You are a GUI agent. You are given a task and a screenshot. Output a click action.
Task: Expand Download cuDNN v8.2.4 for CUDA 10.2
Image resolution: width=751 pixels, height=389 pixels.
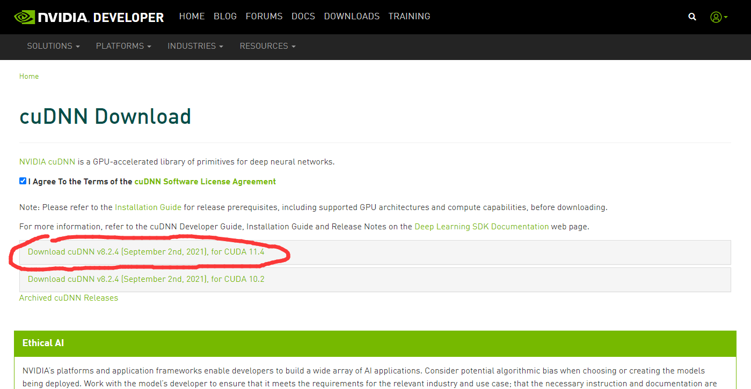click(375, 279)
